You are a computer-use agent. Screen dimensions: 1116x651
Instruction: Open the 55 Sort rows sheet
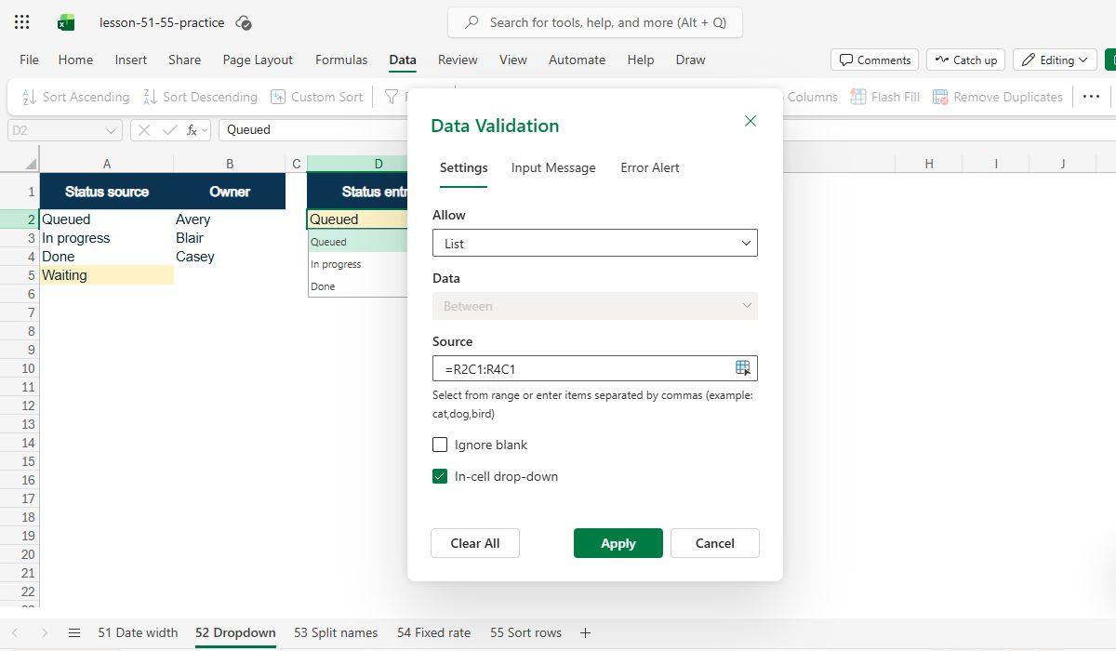point(525,632)
